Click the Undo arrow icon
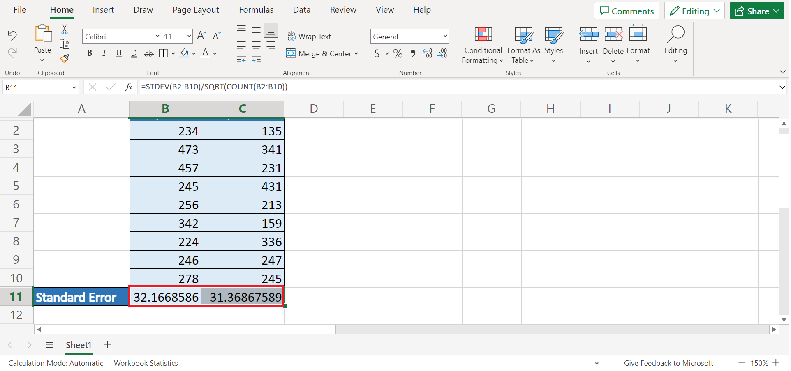Screen dimensions: 791x371 click(x=12, y=36)
